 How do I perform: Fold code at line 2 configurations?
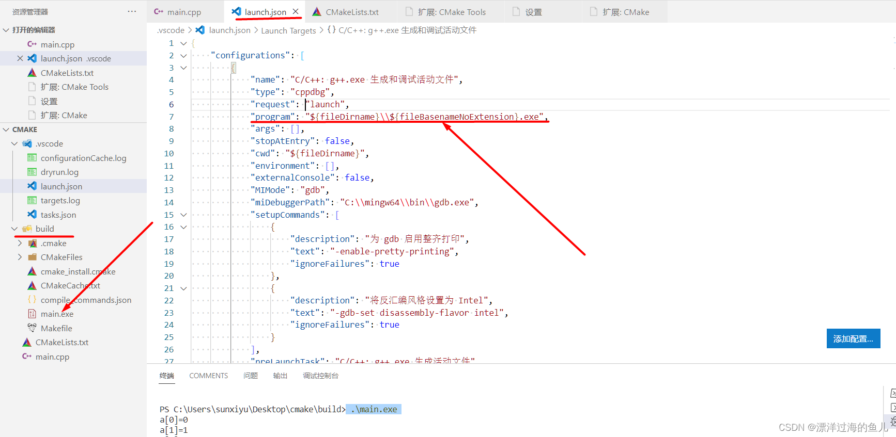(183, 55)
